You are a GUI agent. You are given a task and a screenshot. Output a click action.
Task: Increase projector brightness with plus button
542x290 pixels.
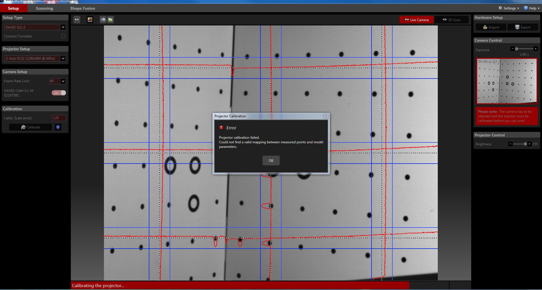(529, 144)
